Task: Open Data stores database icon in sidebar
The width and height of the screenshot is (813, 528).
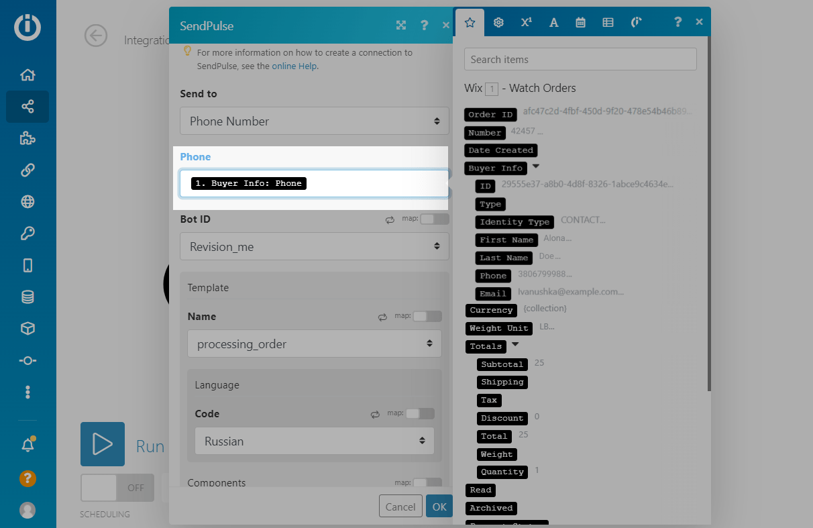Action: tap(28, 297)
